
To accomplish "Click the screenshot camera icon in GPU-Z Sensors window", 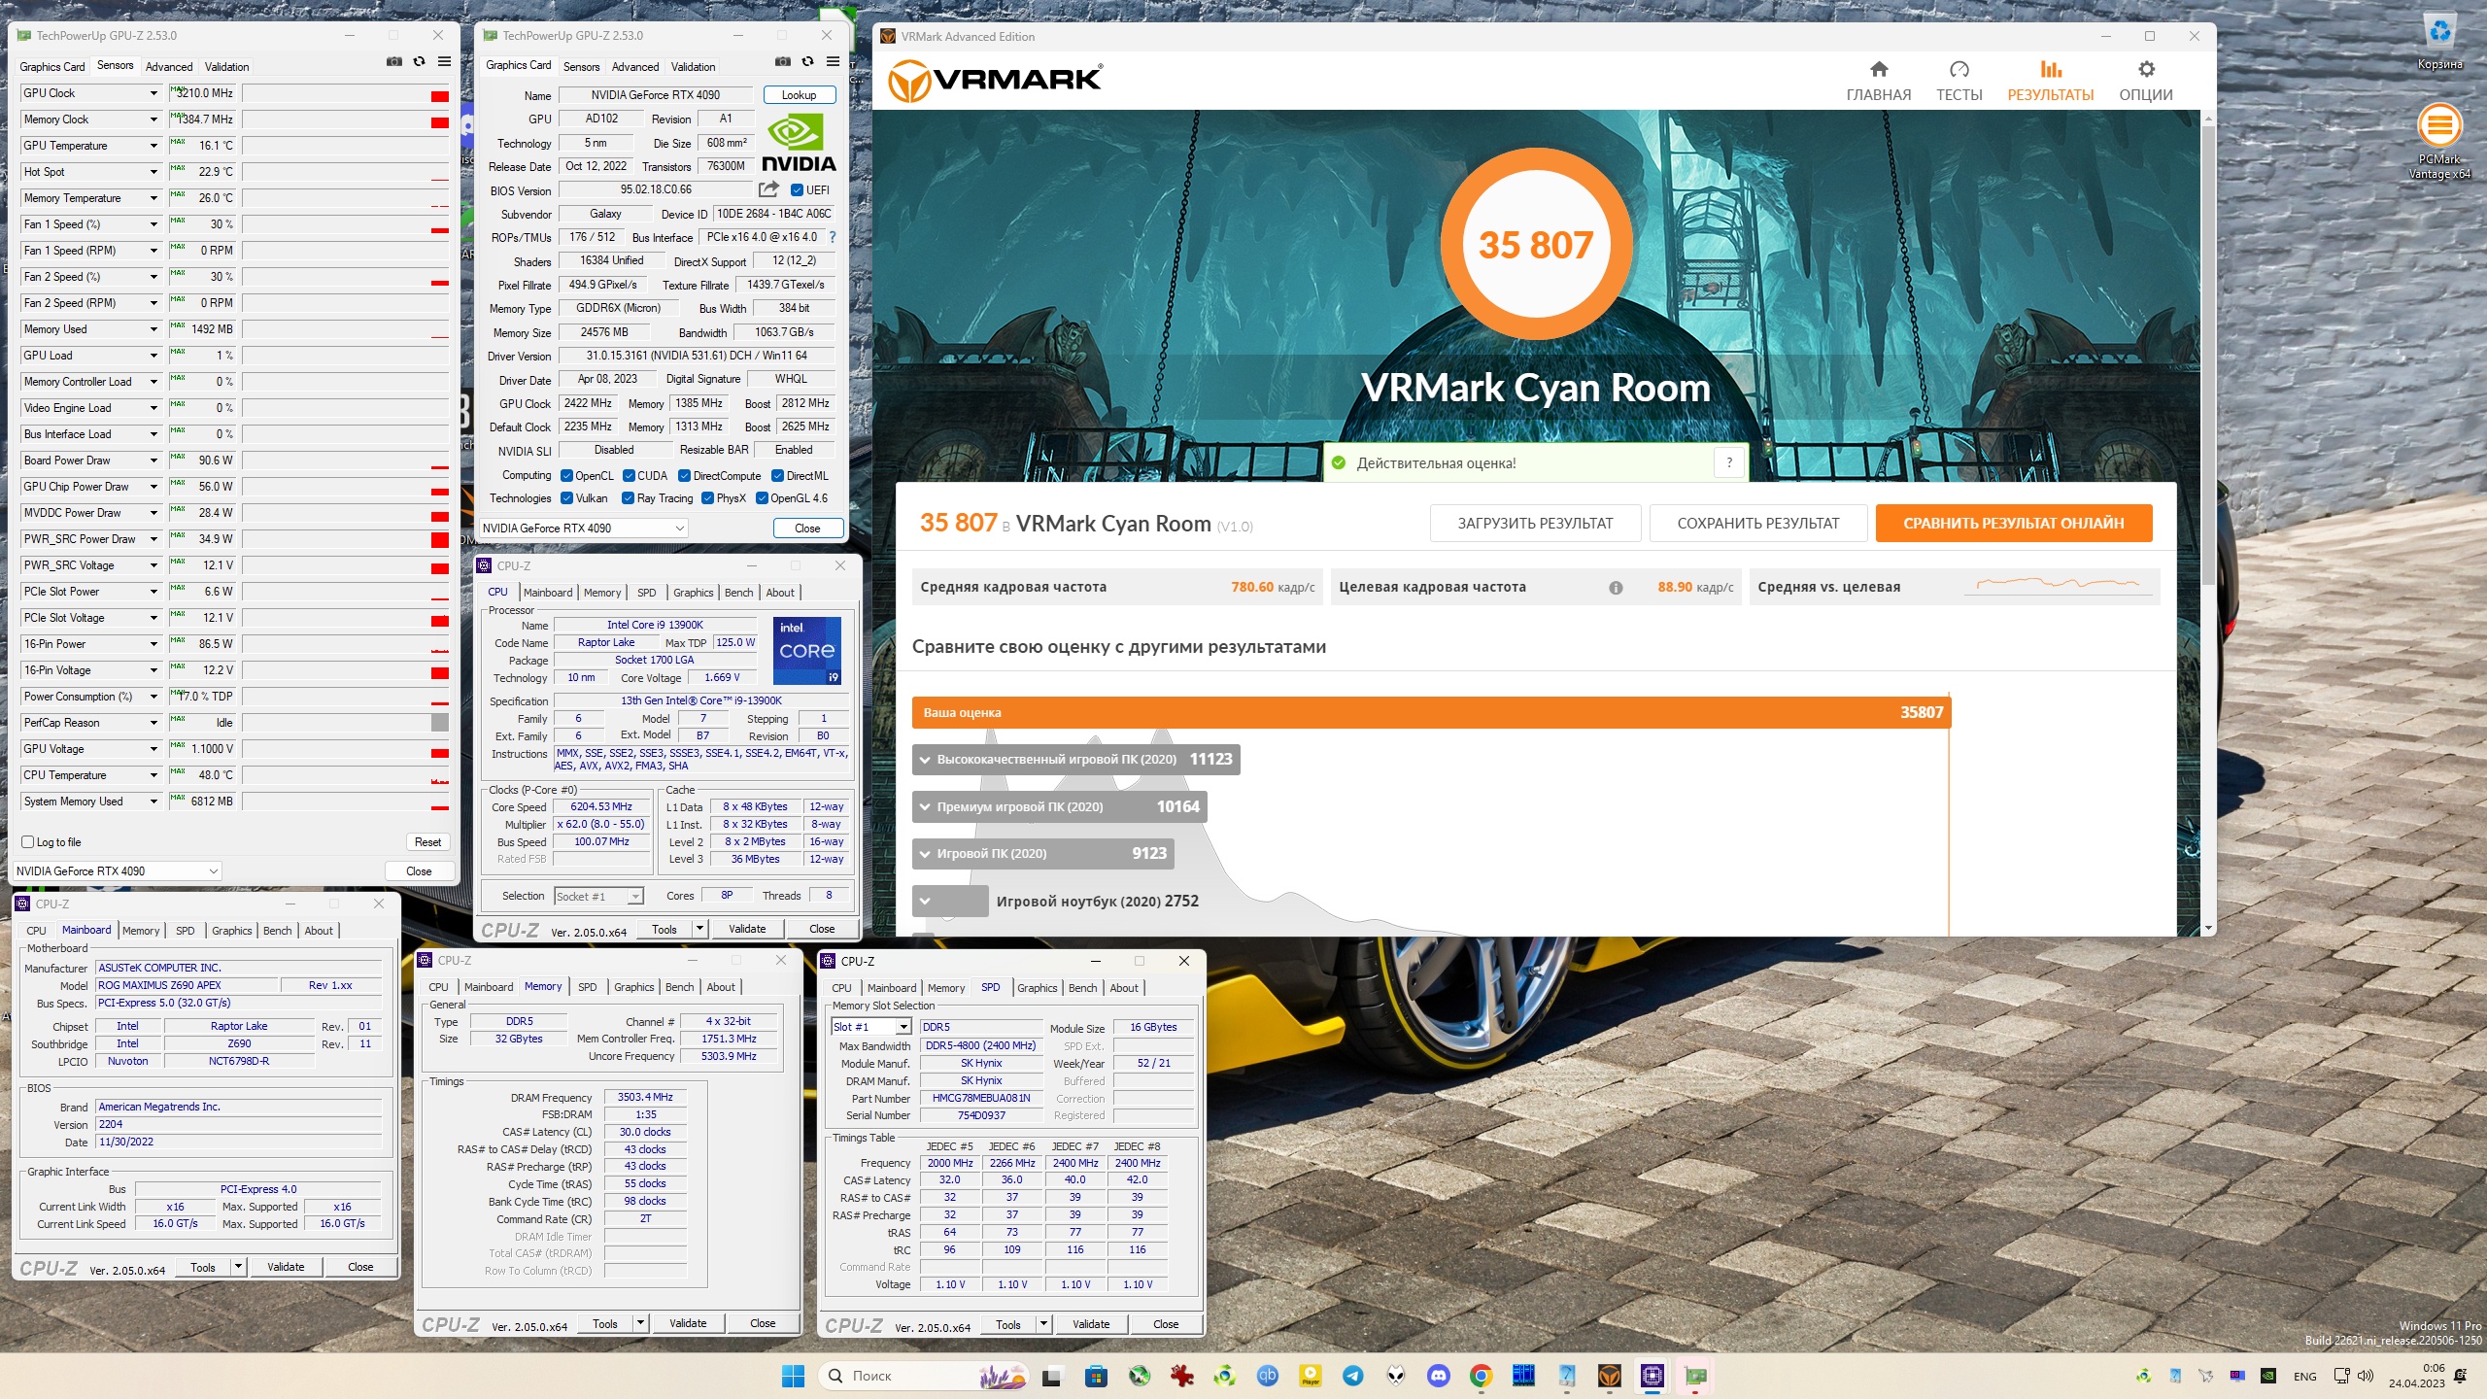I will coord(393,61).
